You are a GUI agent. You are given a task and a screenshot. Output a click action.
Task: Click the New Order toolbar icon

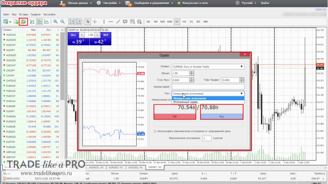(23, 22)
